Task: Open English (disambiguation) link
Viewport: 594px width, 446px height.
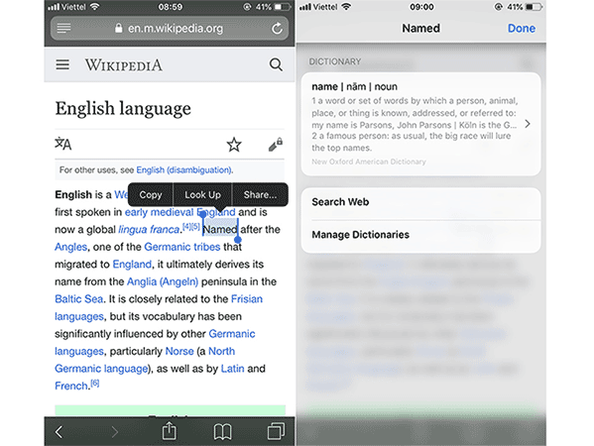Action: point(184,170)
